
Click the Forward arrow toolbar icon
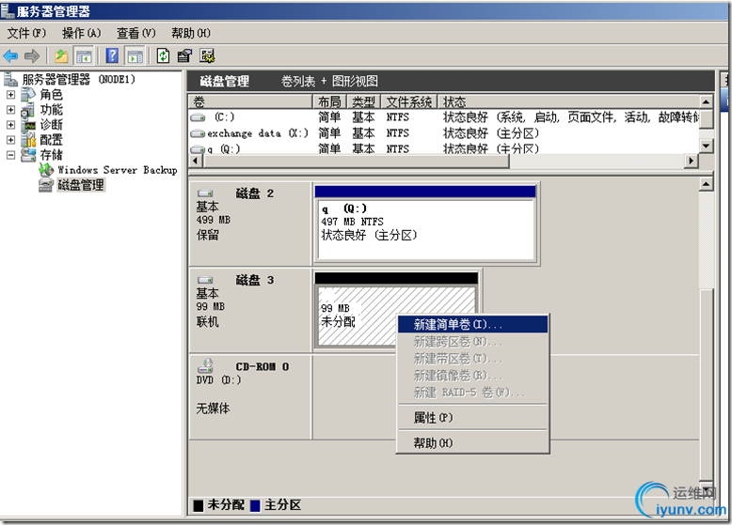[x=32, y=56]
